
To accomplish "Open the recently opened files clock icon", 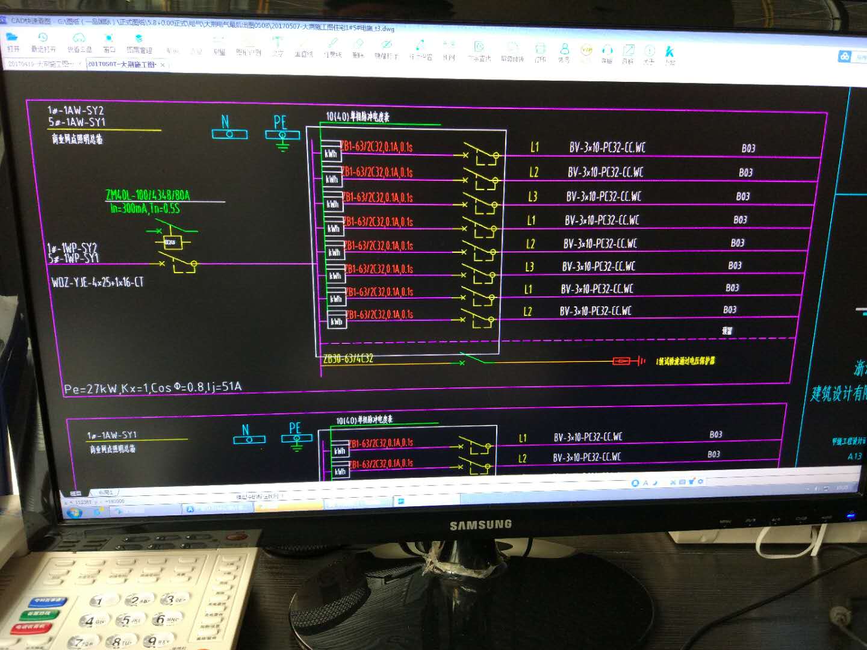I will [43, 38].
